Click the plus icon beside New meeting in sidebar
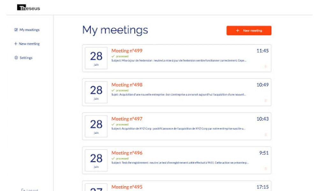319x191 pixels. tap(16, 44)
